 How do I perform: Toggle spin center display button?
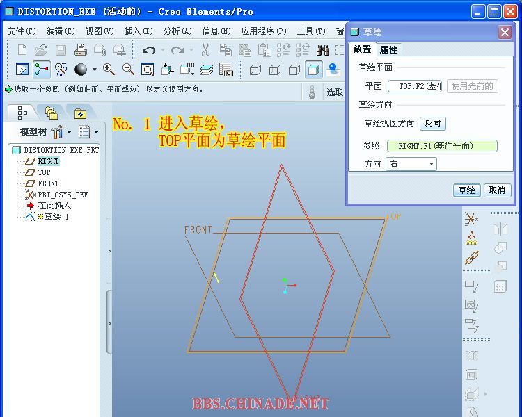pos(333,69)
